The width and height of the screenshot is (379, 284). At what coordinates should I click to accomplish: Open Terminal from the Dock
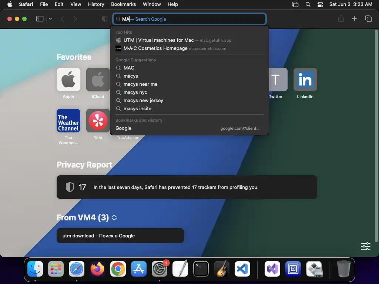click(x=201, y=269)
